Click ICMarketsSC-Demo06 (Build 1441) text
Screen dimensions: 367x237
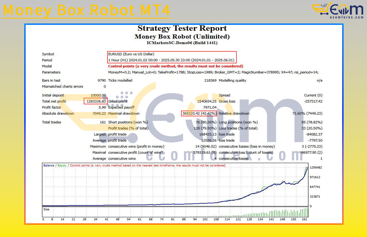[x=182, y=43]
